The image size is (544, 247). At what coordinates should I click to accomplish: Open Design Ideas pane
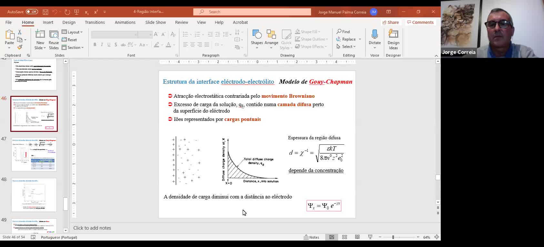[393, 35]
